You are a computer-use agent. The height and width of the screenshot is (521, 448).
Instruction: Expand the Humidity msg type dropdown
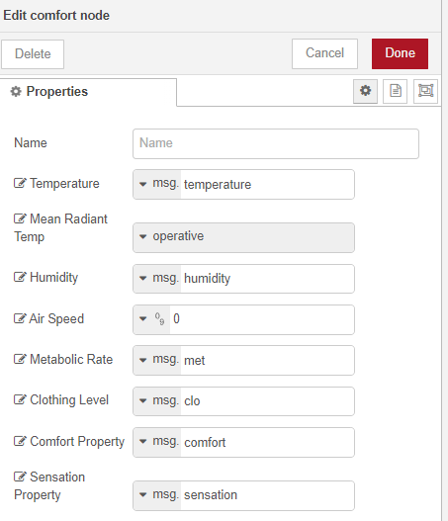(x=157, y=279)
